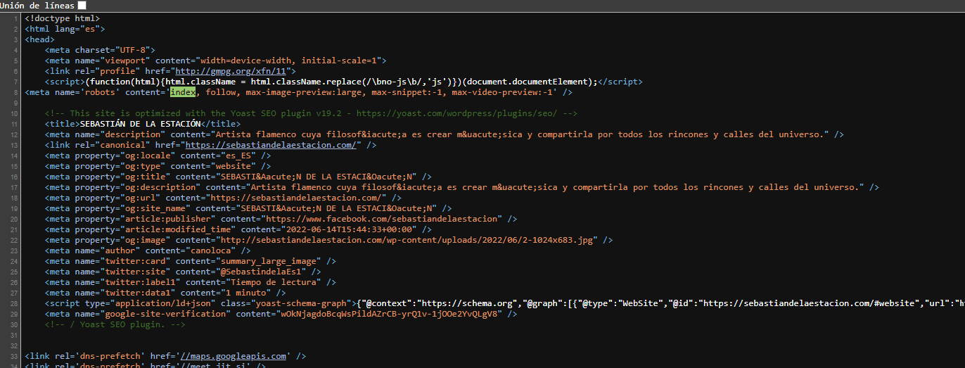Click the SEBASTIÁN DE LA ESTACIÓN title text

(141, 124)
